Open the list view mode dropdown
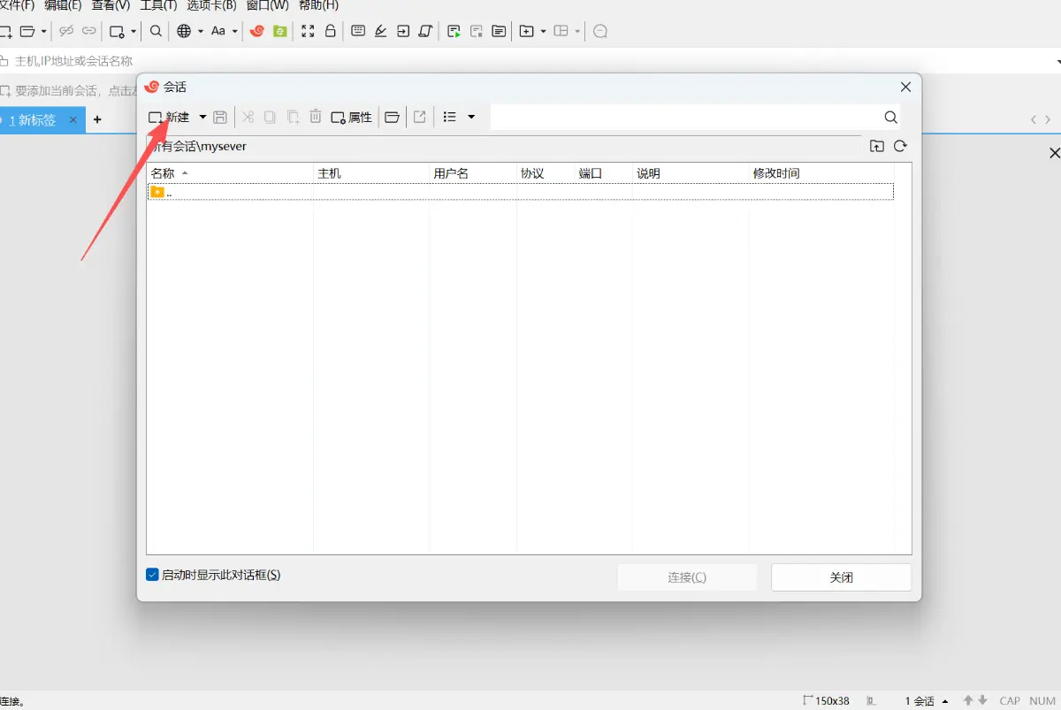This screenshot has height=710, width=1061. coord(471,117)
